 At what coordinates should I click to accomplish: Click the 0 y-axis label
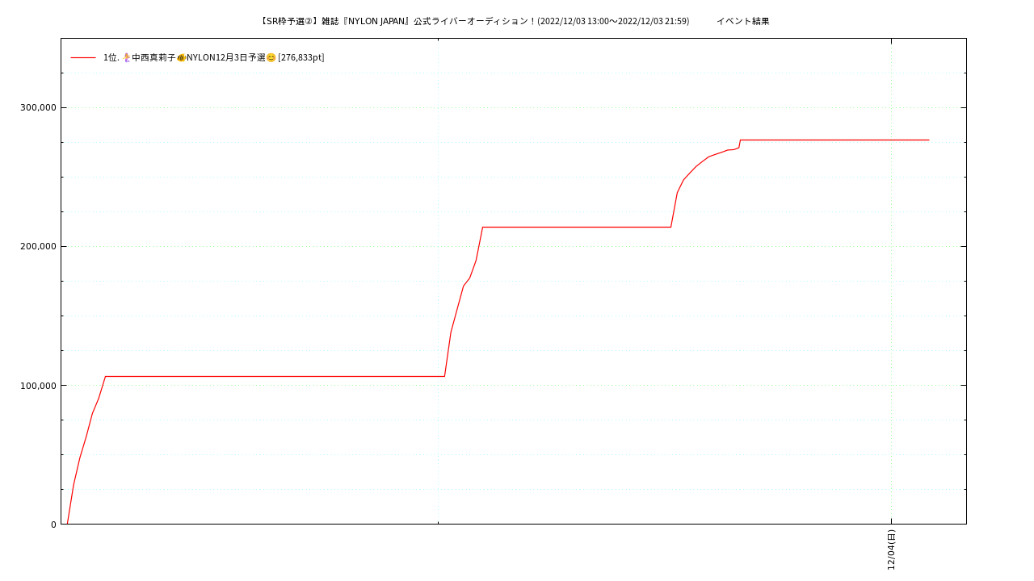[54, 525]
